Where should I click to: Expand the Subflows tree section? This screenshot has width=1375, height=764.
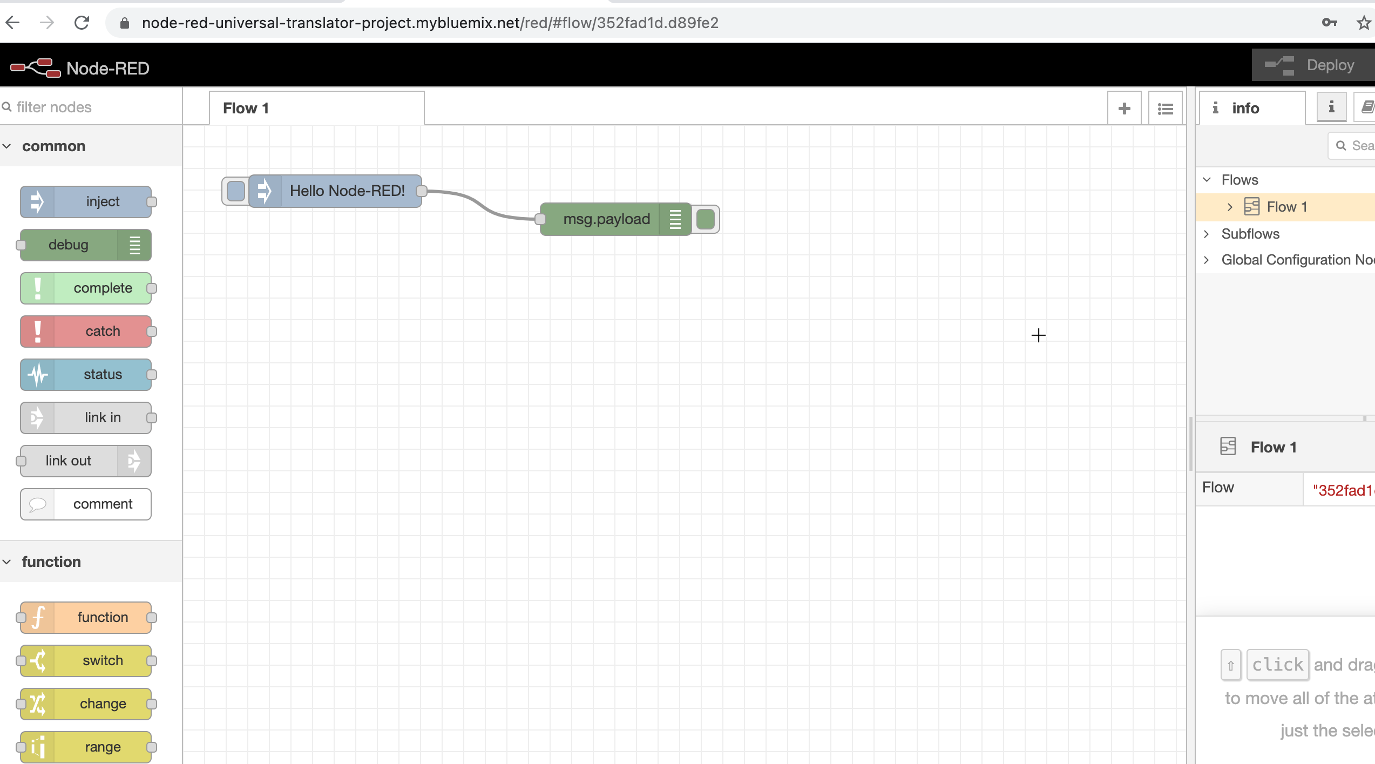point(1207,234)
